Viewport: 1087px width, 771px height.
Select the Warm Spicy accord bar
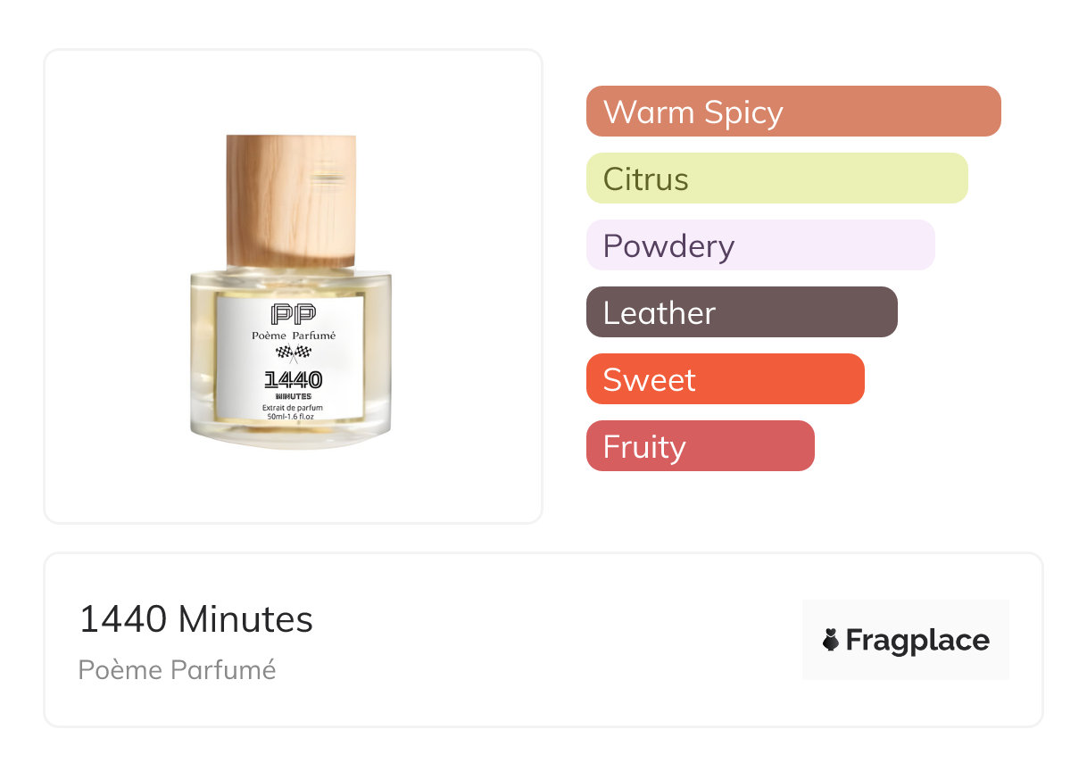point(792,112)
